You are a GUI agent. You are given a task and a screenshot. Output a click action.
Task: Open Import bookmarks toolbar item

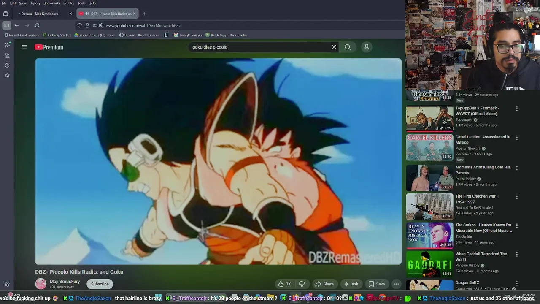click(x=21, y=35)
